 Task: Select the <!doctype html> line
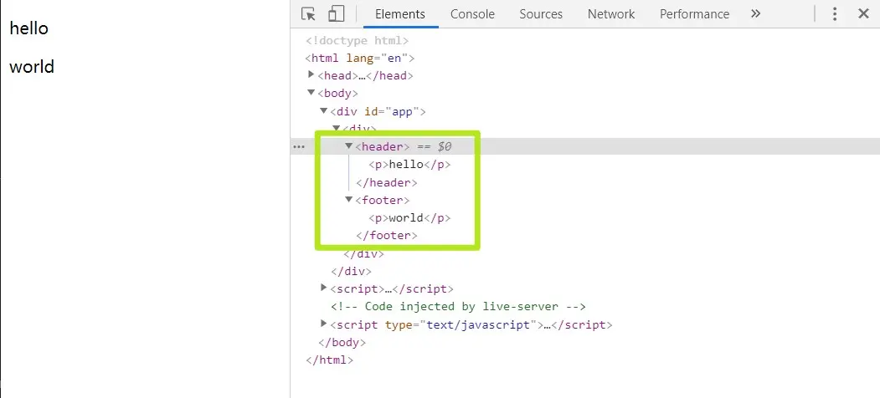(x=357, y=41)
